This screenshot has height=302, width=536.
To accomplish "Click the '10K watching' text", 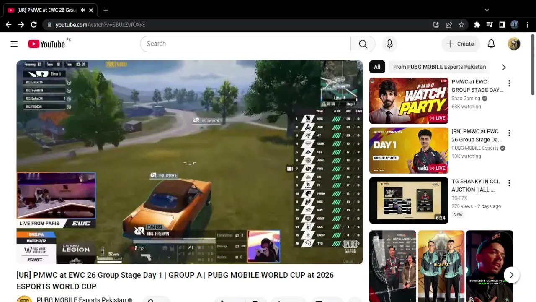I will point(466,156).
